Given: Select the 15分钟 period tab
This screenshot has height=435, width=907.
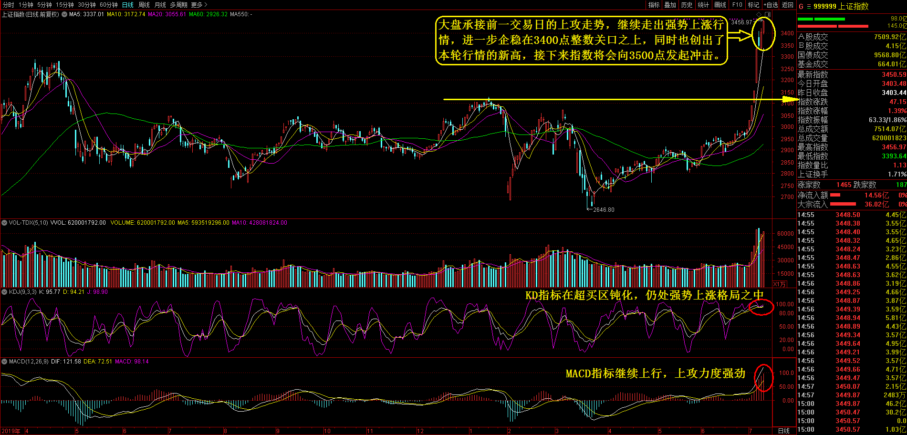Looking at the screenshot, I should (65, 5).
